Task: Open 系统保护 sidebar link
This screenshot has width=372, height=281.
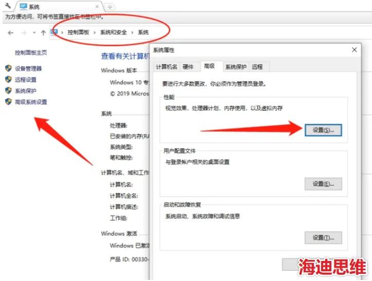Action: [x=26, y=91]
